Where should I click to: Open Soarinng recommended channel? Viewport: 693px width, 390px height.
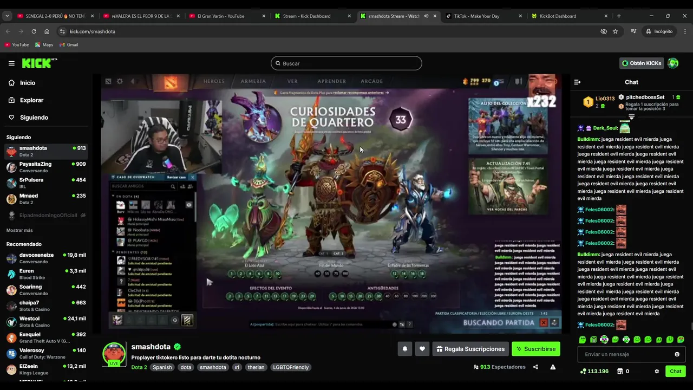46,290
